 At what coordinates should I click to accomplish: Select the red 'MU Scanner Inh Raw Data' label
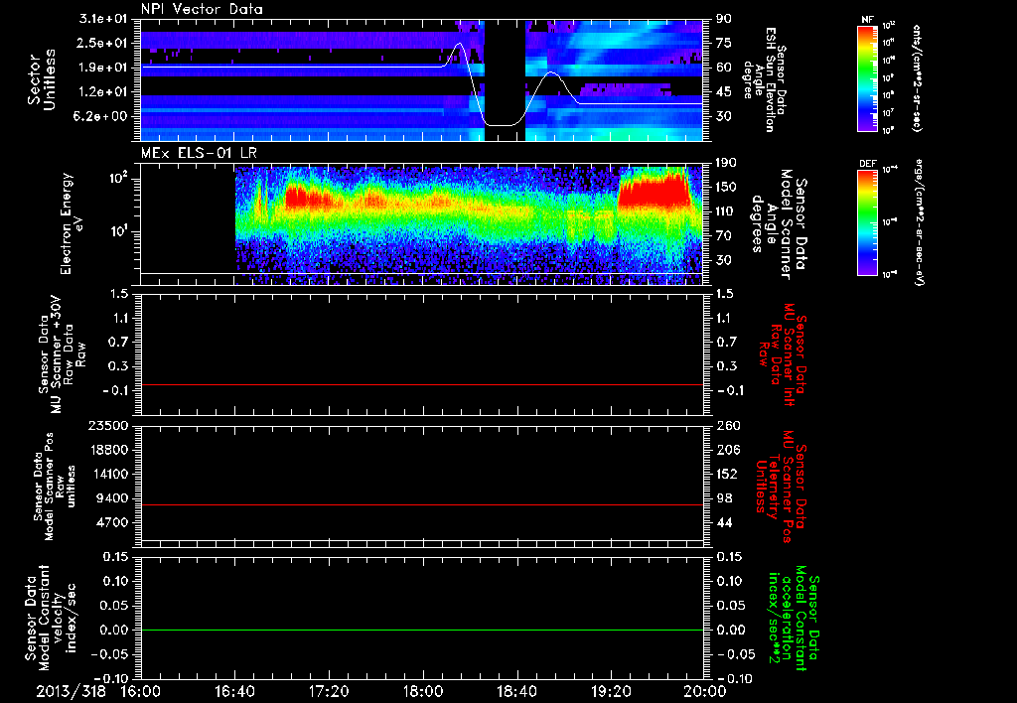[783, 354]
